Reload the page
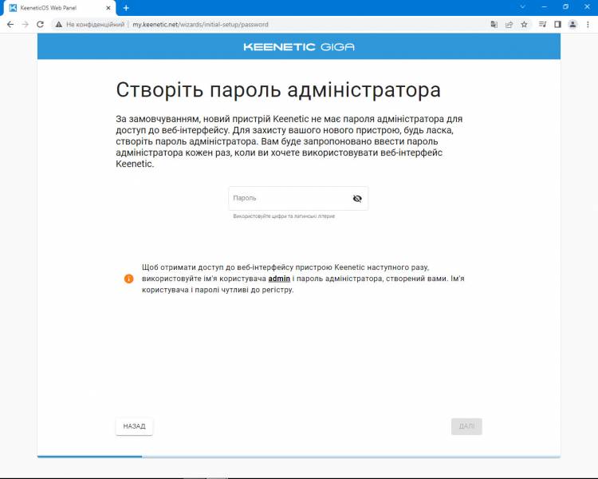The width and height of the screenshot is (598, 479). (40, 25)
